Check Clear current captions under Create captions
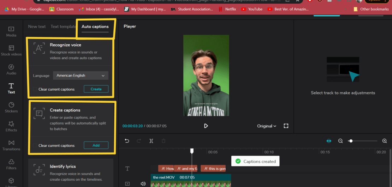The image size is (392, 187). coord(35,145)
